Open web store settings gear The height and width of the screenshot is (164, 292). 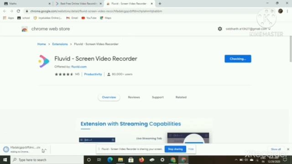(220, 29)
